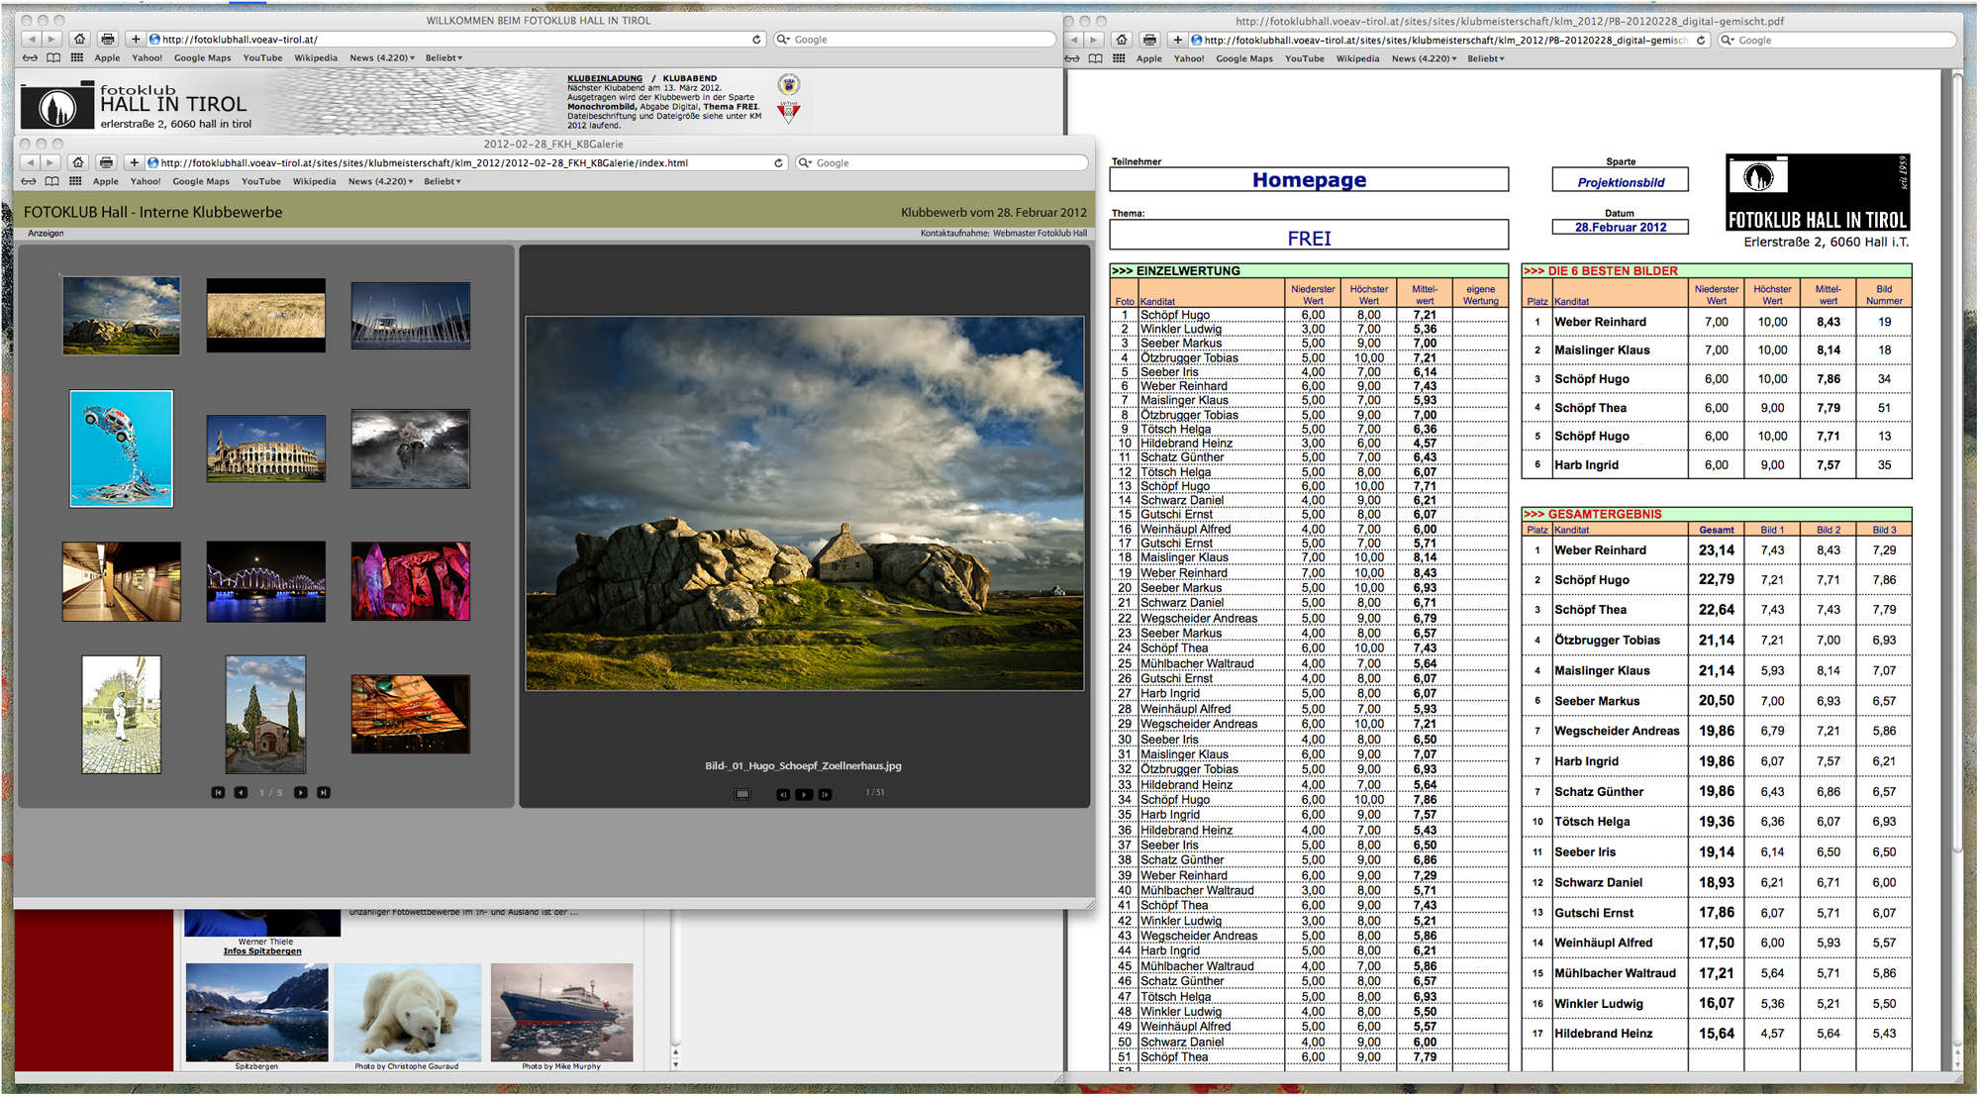
Task: Go forward in the gallery window
Action: [x=50, y=162]
